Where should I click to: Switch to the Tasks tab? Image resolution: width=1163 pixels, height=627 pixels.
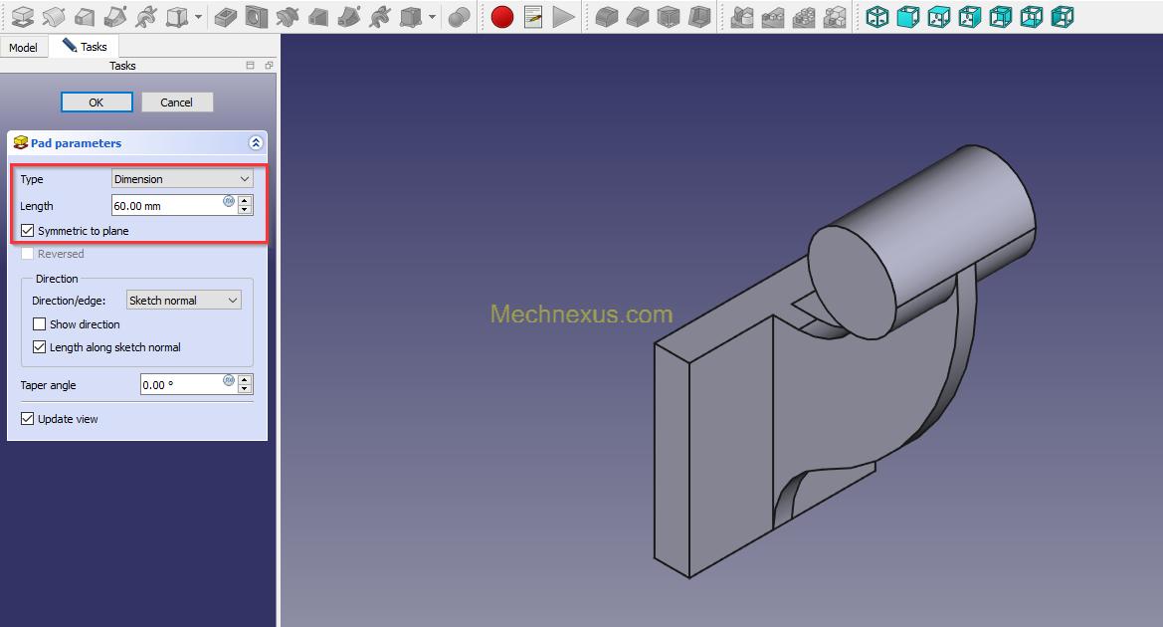[84, 46]
